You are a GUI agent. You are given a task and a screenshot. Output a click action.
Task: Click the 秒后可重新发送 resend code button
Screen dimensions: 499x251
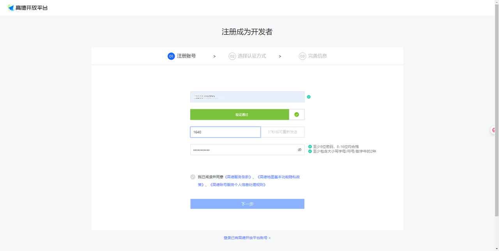coord(283,132)
